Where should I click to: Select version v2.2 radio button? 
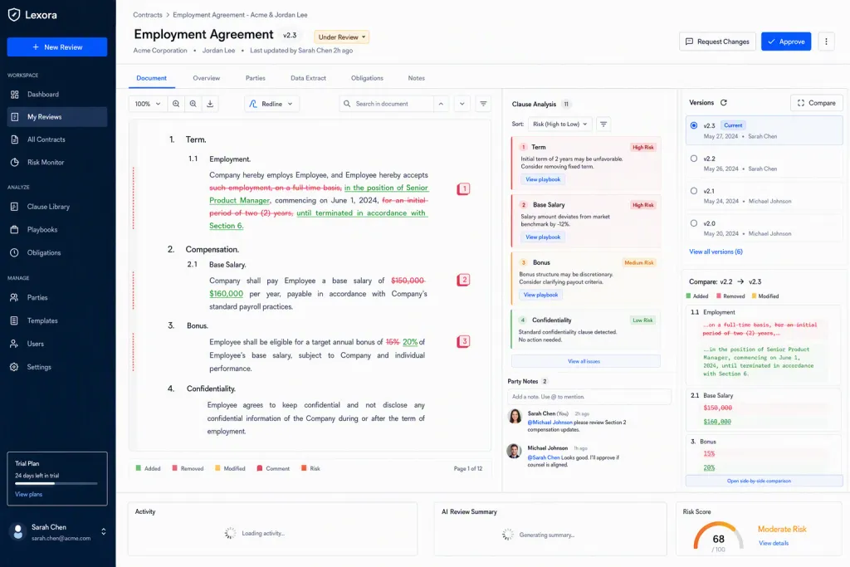(694, 159)
